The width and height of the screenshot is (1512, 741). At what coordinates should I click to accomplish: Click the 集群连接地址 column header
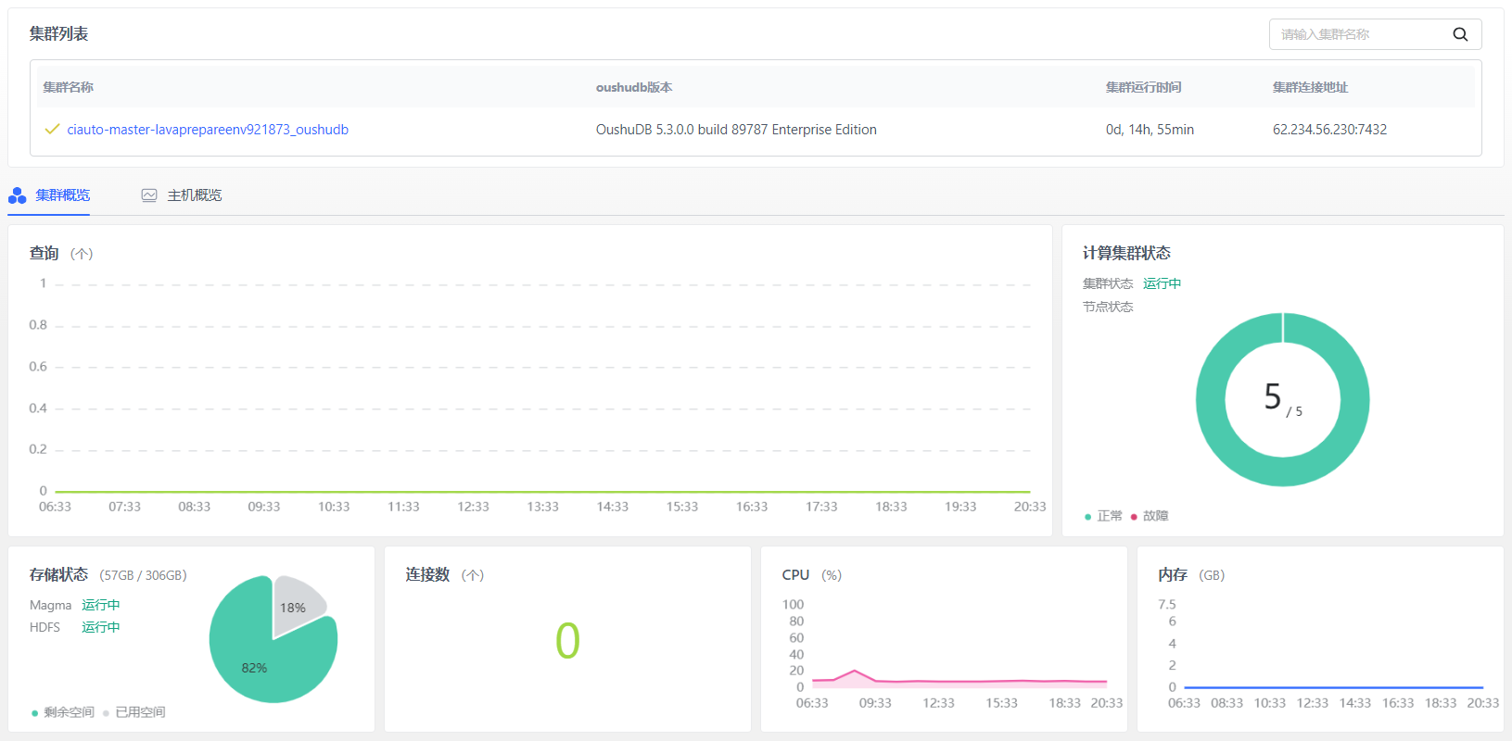pyautogui.click(x=1311, y=87)
